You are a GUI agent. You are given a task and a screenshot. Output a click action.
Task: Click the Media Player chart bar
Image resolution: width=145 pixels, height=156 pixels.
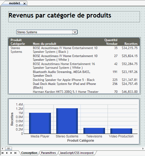click(x=40, y=123)
